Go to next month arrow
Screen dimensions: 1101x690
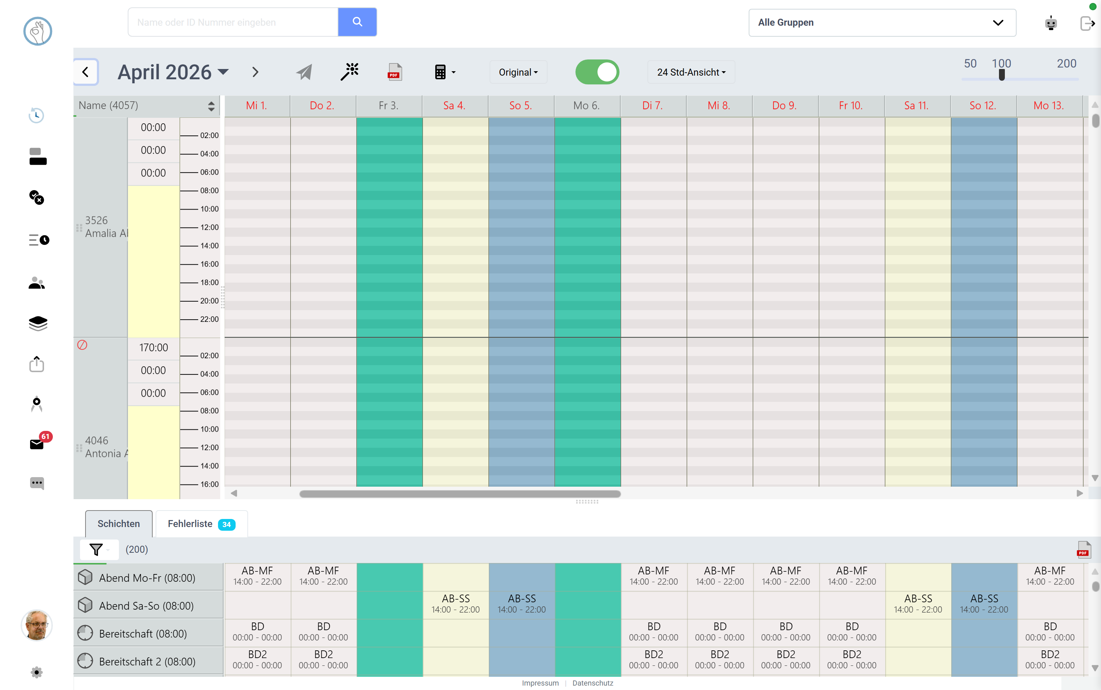click(x=255, y=72)
